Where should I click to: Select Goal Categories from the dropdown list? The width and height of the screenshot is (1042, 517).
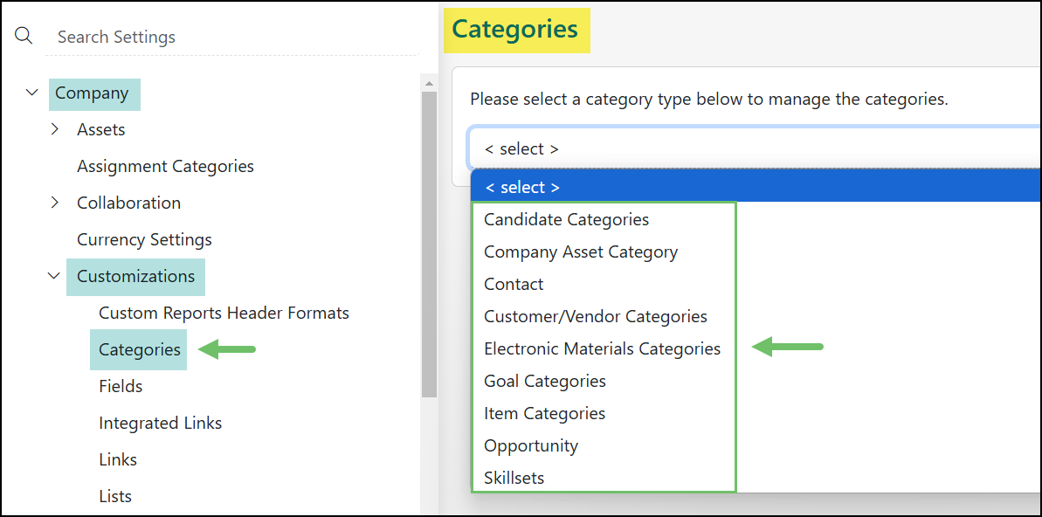tap(544, 381)
